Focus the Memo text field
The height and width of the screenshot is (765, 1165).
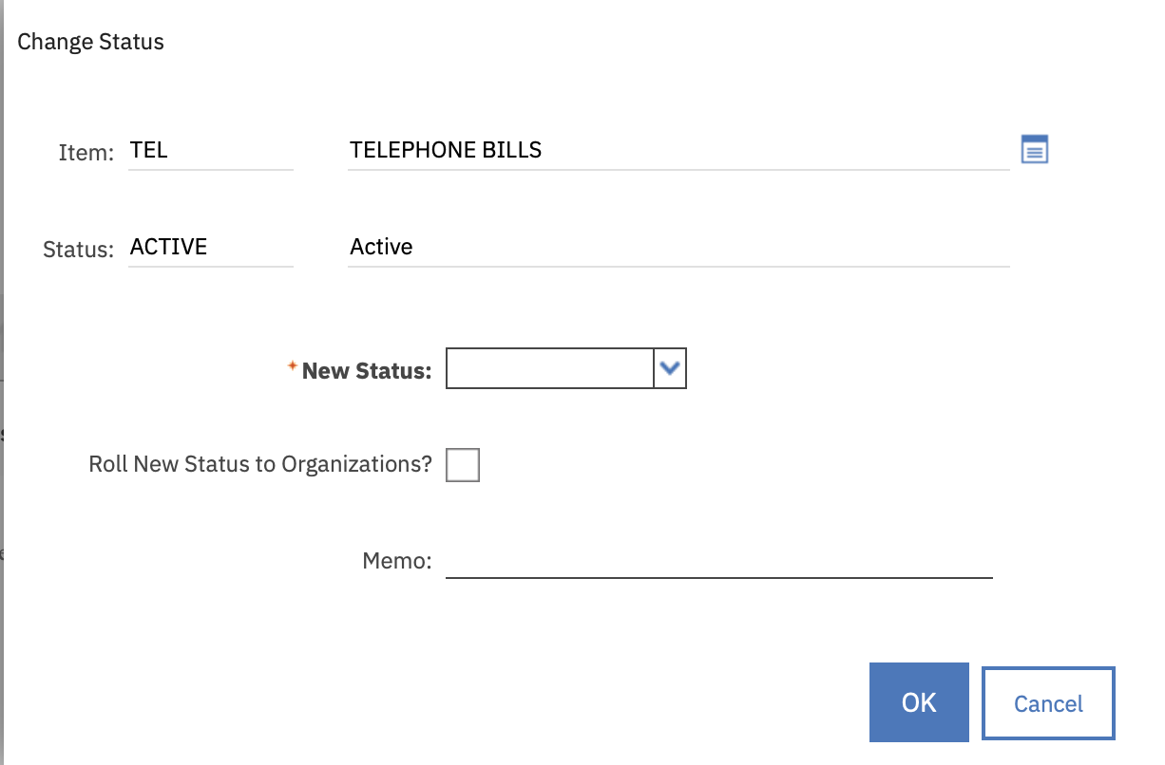point(718,561)
